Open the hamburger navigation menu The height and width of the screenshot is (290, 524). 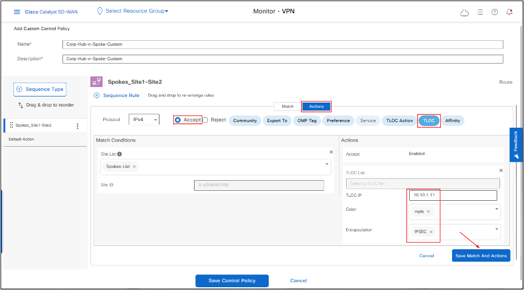pos(17,12)
